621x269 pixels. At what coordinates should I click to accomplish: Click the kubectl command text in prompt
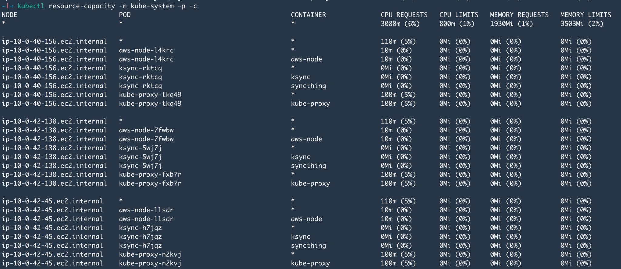107,6
